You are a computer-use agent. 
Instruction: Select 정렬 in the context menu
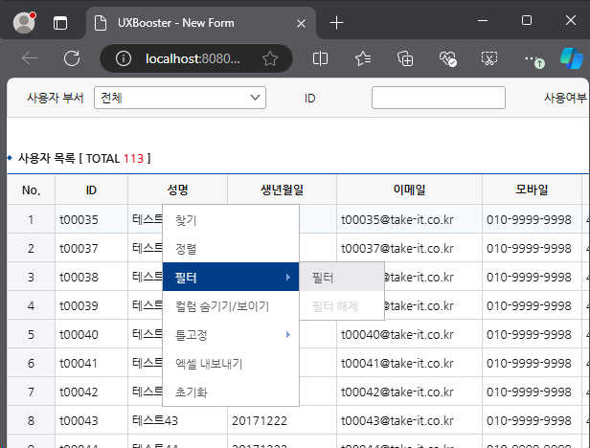click(x=231, y=249)
